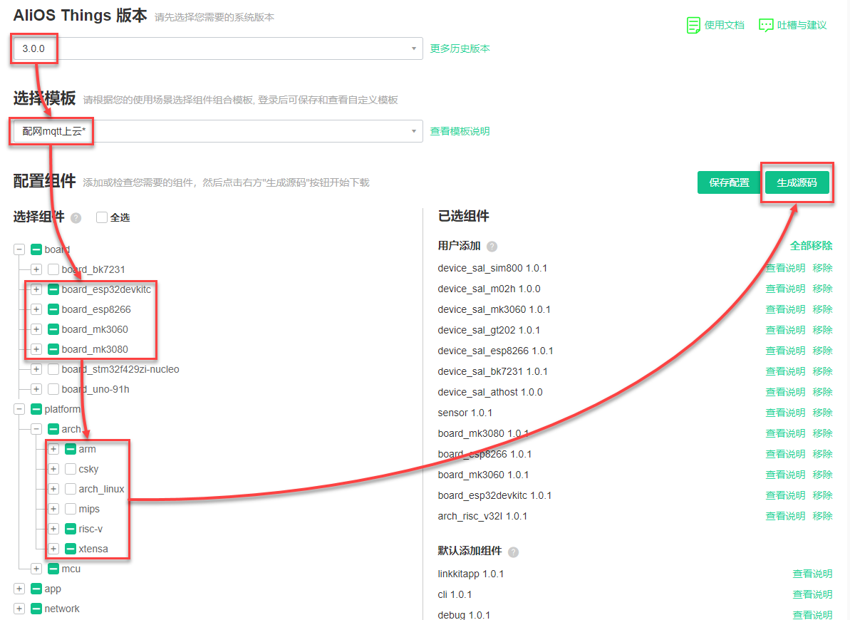Open the AliOS Things version dropdown
This screenshot has height=620, width=850.
(217, 48)
